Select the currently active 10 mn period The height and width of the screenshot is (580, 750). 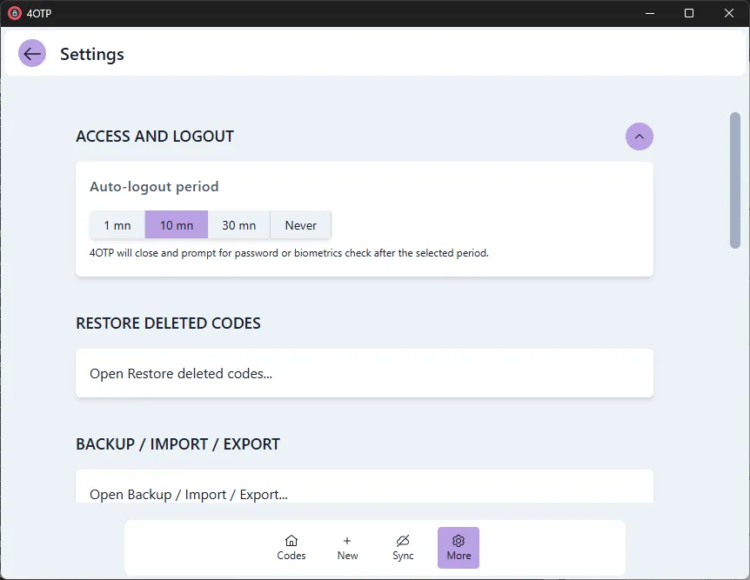(176, 224)
